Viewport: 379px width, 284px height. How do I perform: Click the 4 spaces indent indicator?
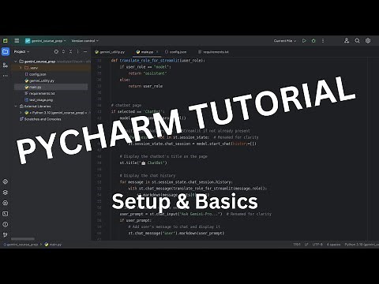pos(333,245)
